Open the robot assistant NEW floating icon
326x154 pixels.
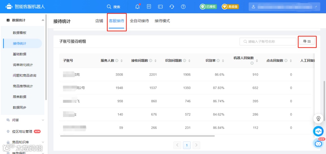point(319,143)
